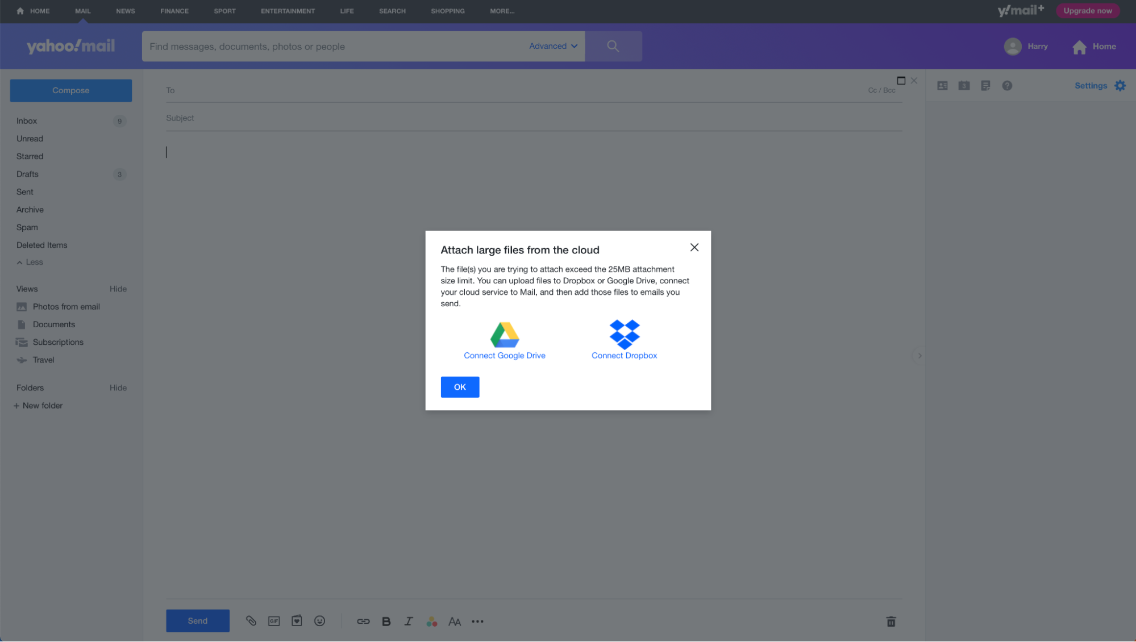
Task: Expand Advanced search options dropdown
Action: (x=553, y=46)
